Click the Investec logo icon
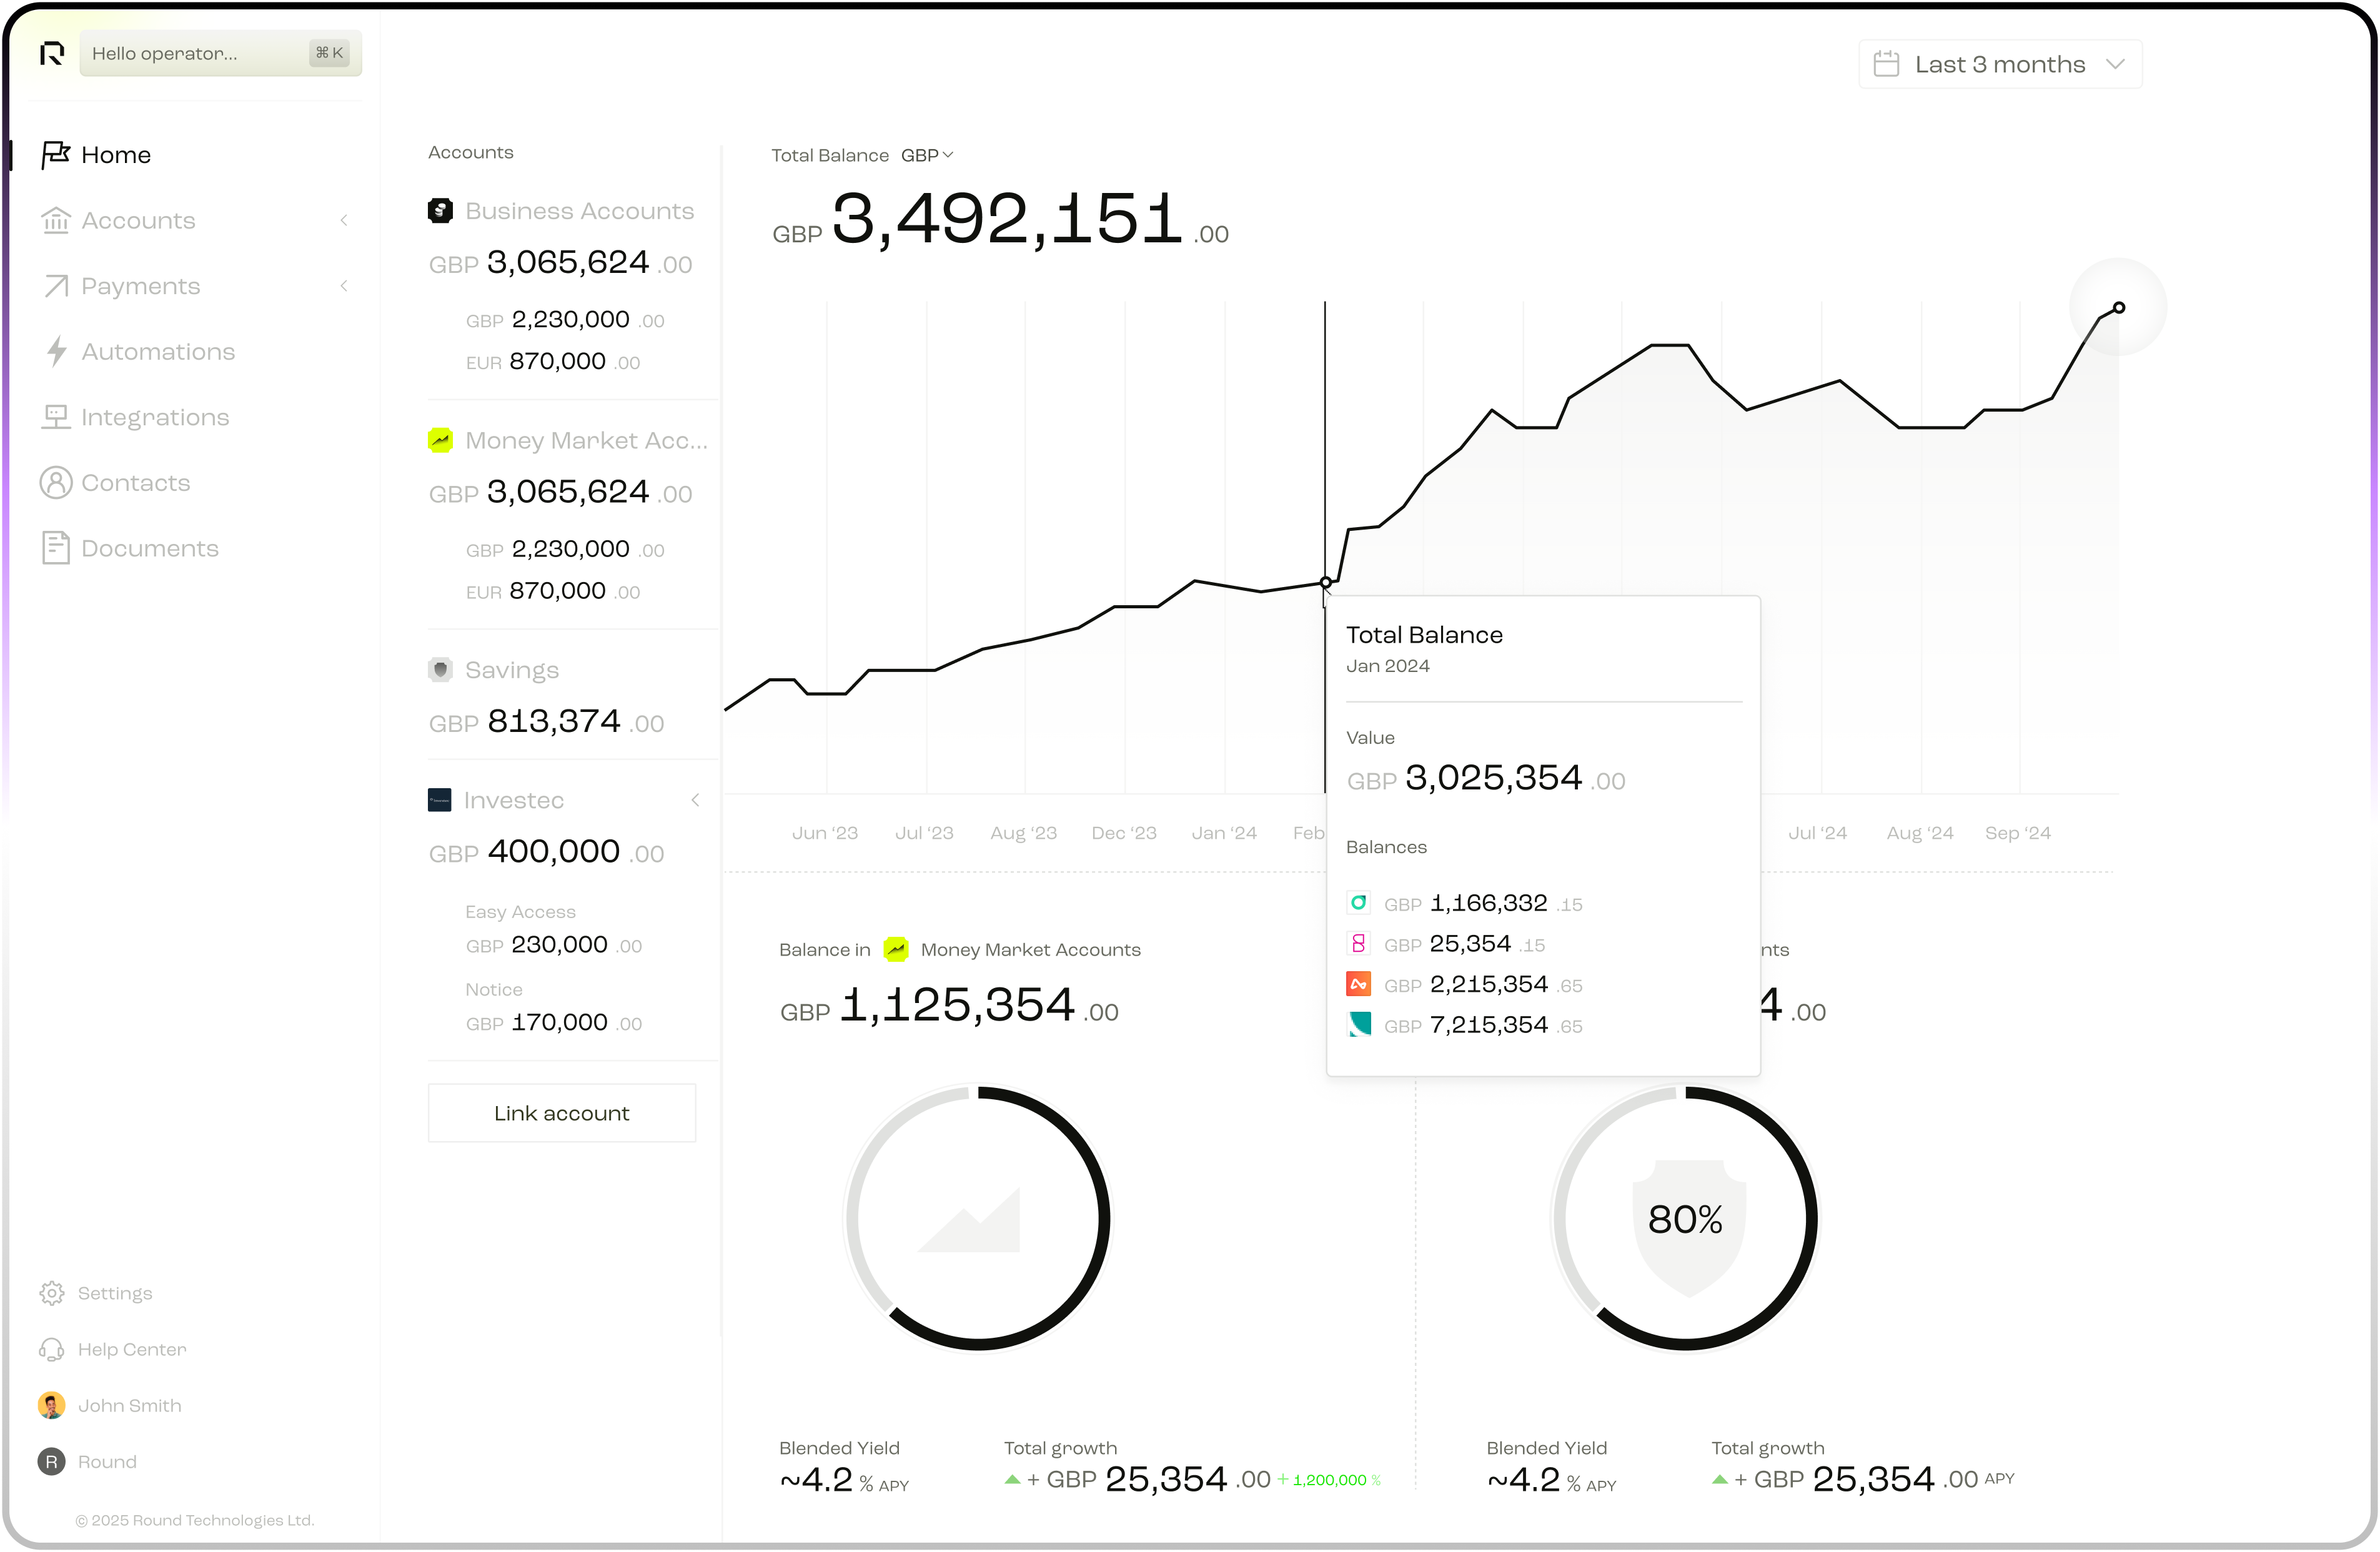Image resolution: width=2380 pixels, height=1552 pixels. pyautogui.click(x=440, y=800)
